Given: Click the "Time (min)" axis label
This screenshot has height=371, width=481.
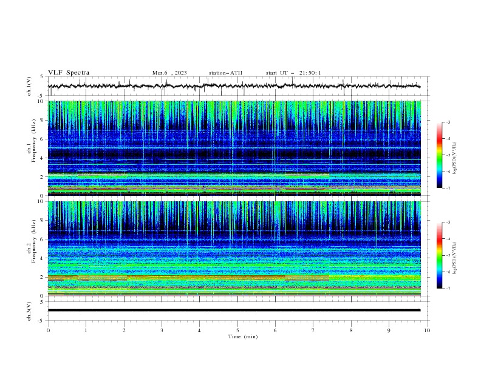Looking at the screenshot, I should click(243, 336).
